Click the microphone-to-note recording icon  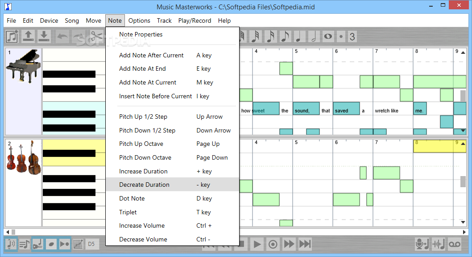[422, 244]
